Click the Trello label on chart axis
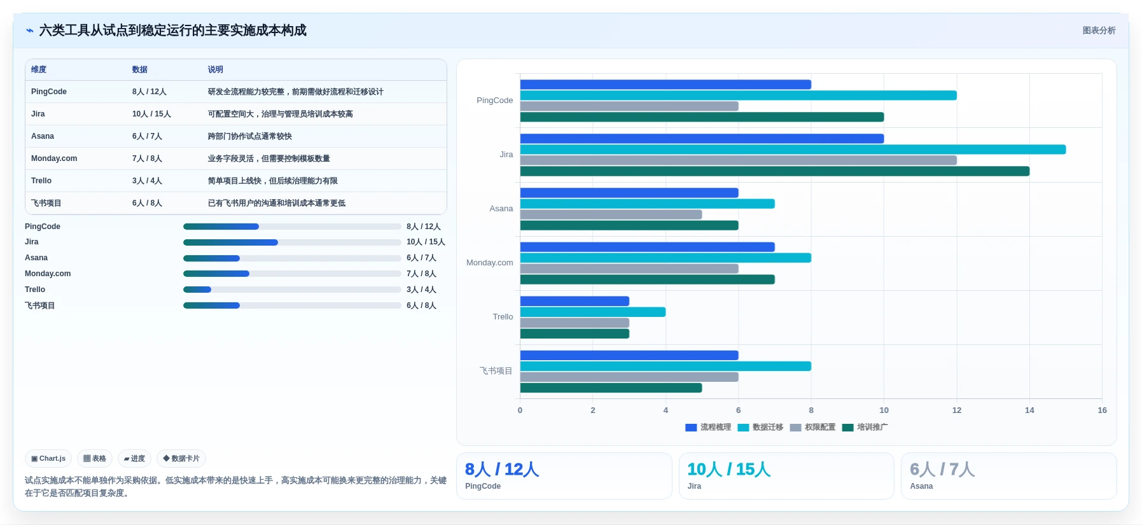This screenshot has width=1142, height=525. (x=503, y=317)
